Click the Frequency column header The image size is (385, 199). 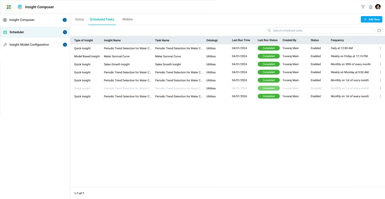tap(337, 40)
